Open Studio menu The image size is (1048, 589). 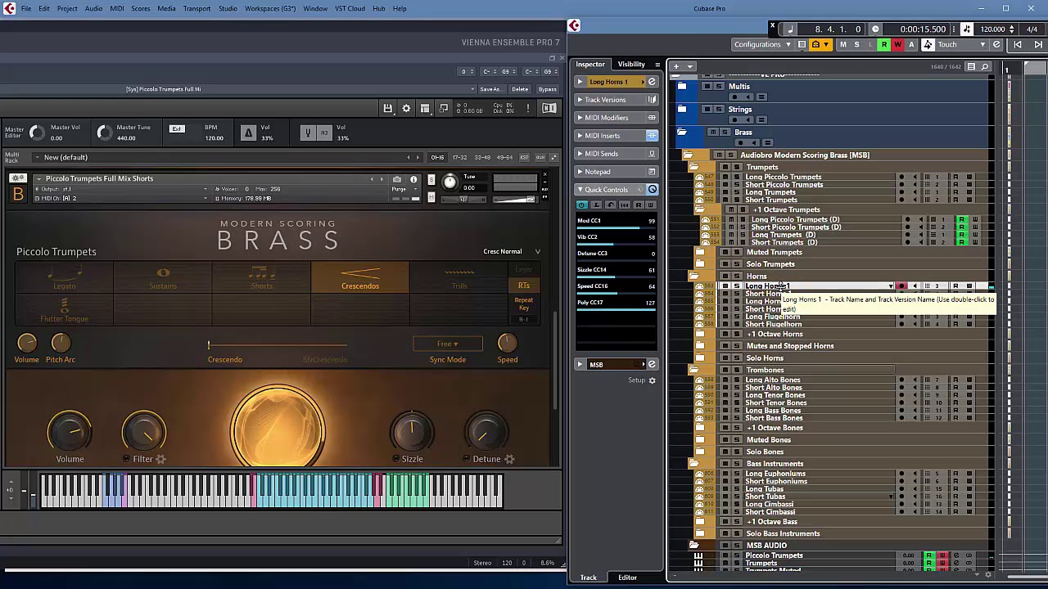point(228,8)
